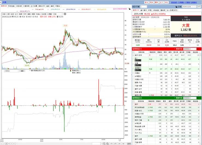The width and height of the screenshot is (202, 145).
Task: Click the back arrow beside 大同 title
Action: coord(1,2)
